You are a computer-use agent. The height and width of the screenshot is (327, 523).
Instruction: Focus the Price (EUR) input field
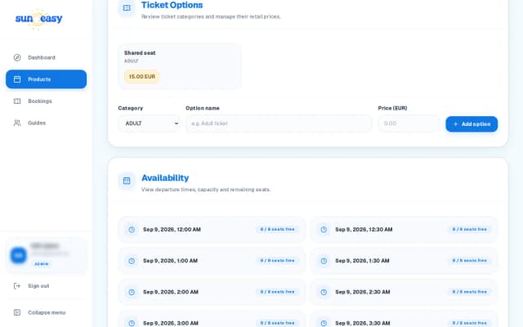coord(409,123)
